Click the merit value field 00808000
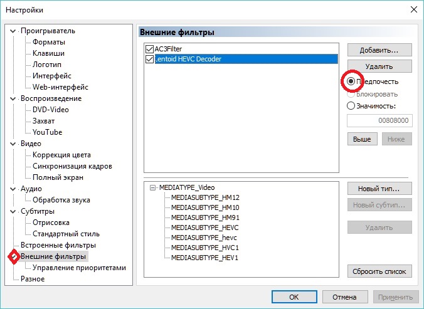424x309 pixels. [x=379, y=120]
